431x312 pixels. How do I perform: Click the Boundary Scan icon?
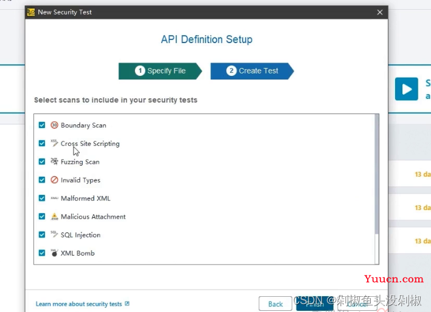tap(54, 125)
